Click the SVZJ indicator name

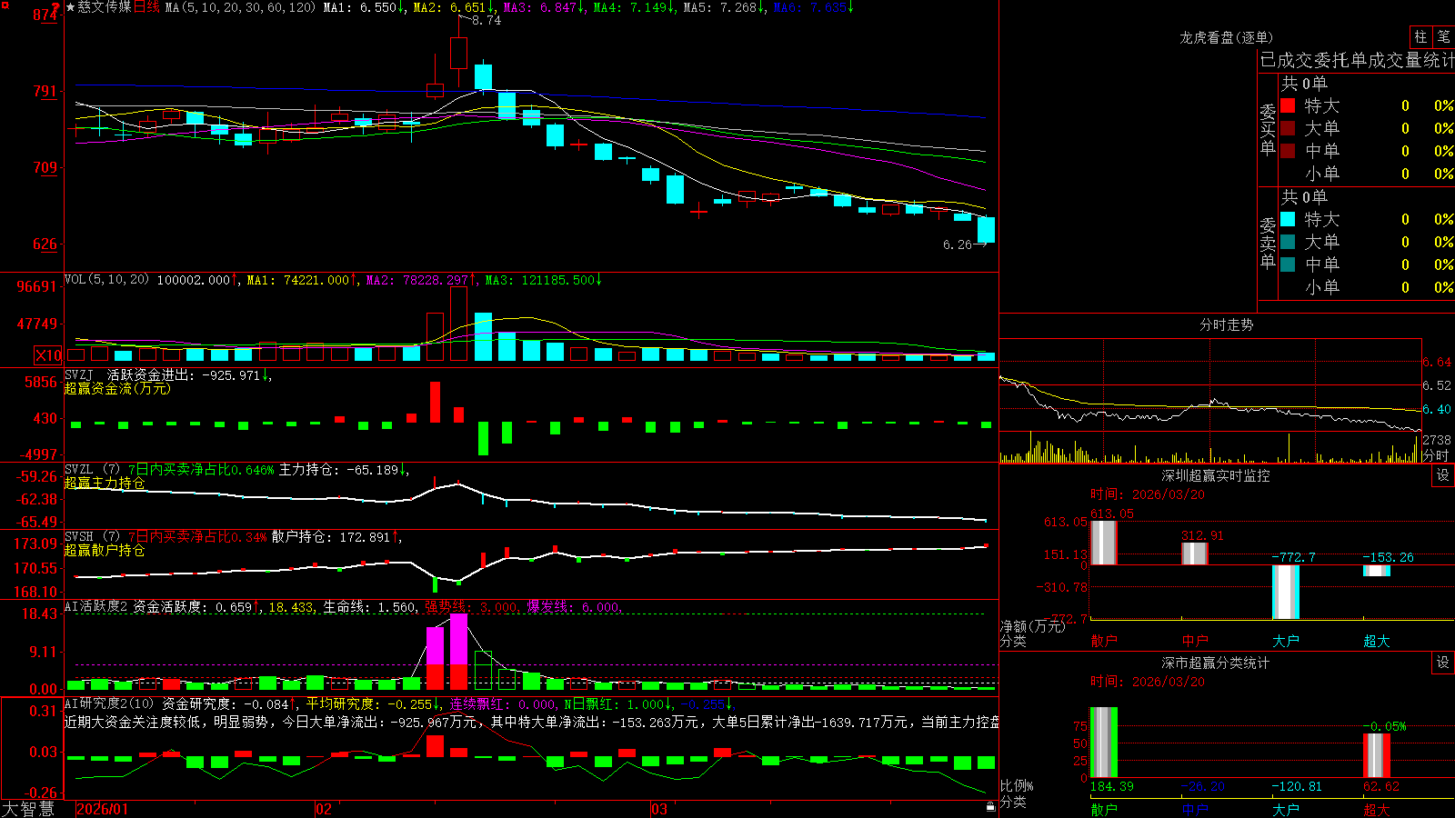(79, 374)
